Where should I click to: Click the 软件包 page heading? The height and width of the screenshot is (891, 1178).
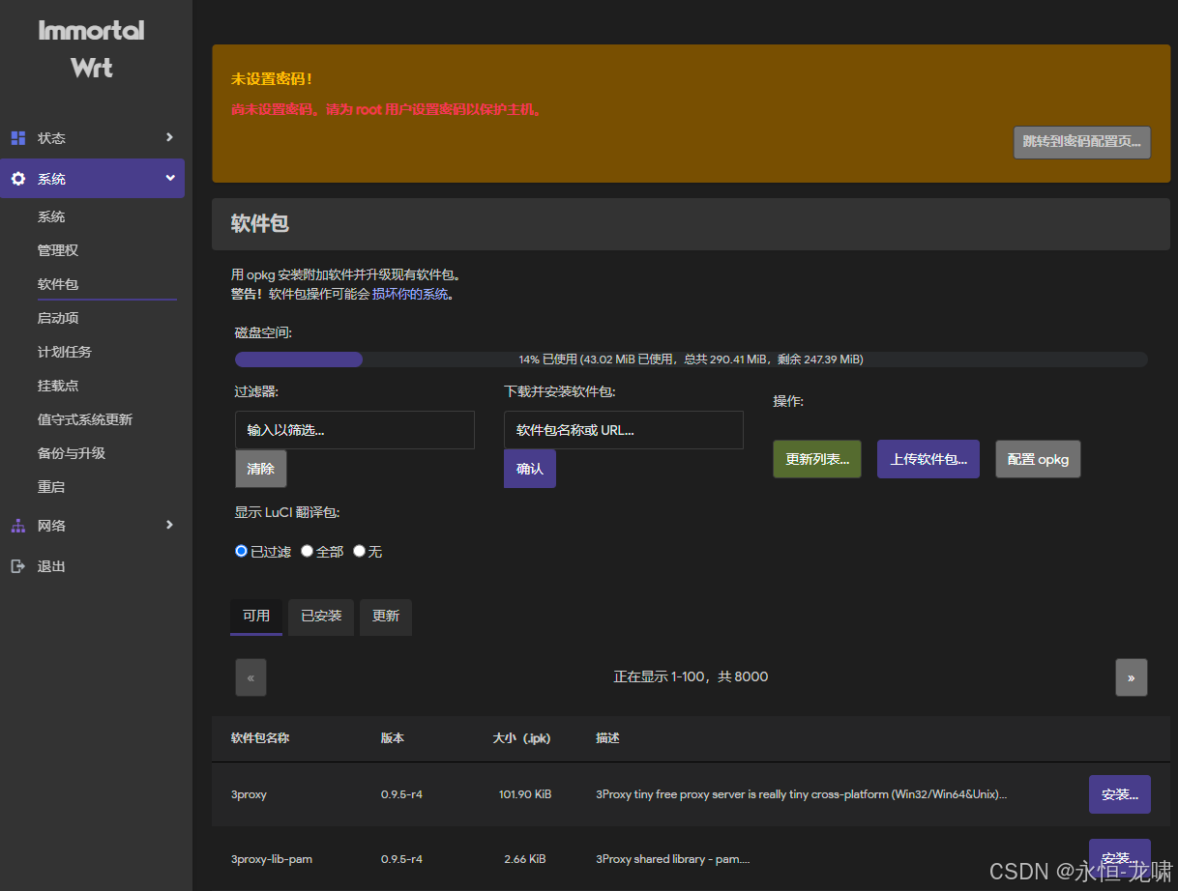click(x=259, y=223)
